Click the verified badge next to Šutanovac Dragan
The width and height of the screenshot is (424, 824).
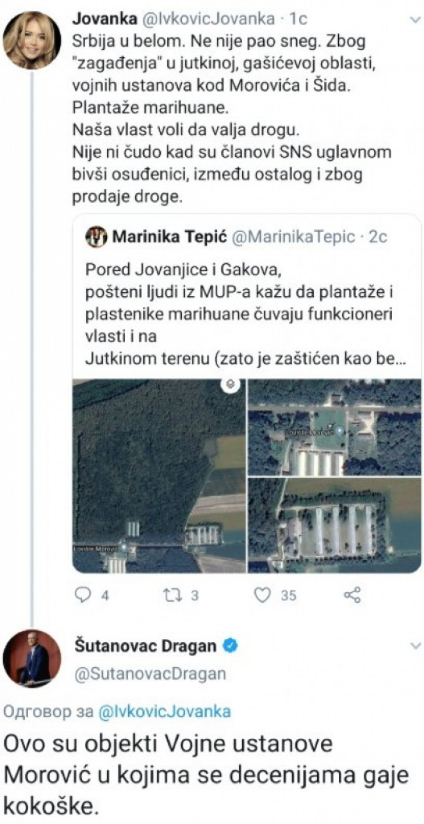(230, 646)
